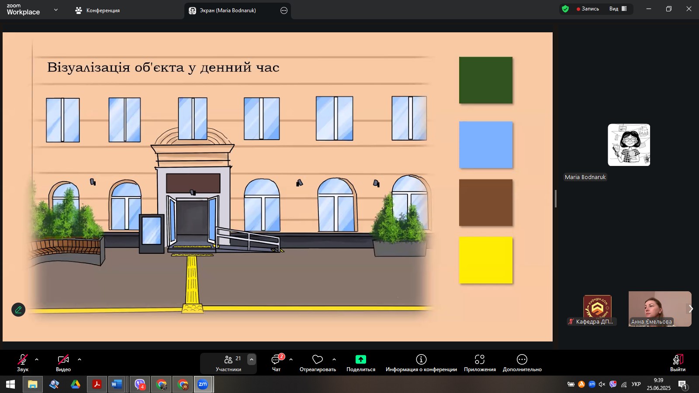This screenshot has width=699, height=393.
Task: Click the Отреагировать heart icon
Action: point(318,359)
